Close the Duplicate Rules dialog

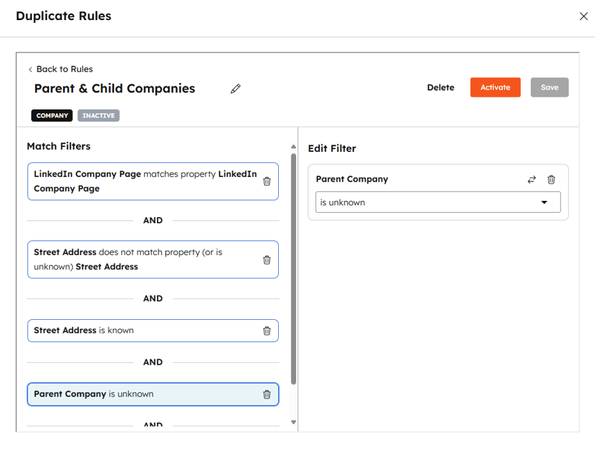tap(584, 16)
